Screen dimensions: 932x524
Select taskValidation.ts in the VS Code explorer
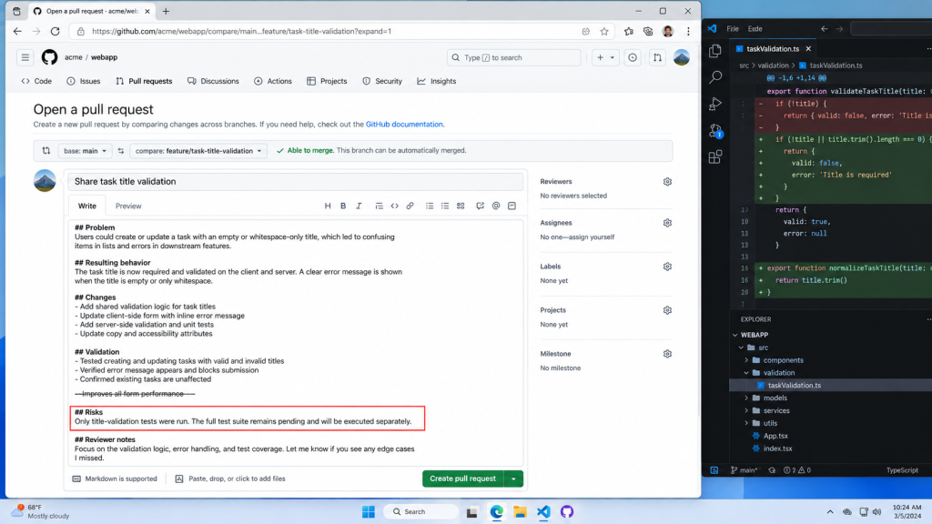pos(794,386)
